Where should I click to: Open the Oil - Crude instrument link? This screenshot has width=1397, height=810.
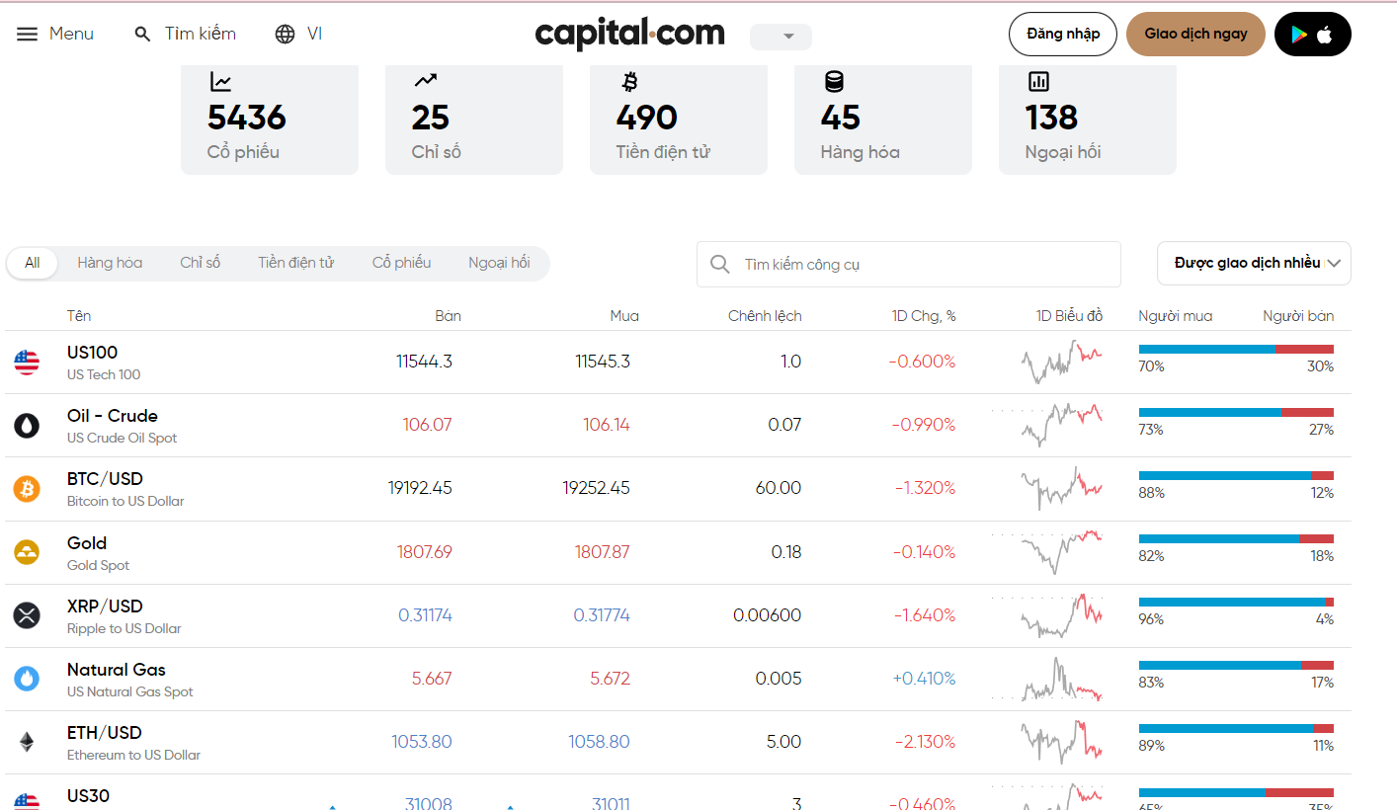click(x=113, y=416)
